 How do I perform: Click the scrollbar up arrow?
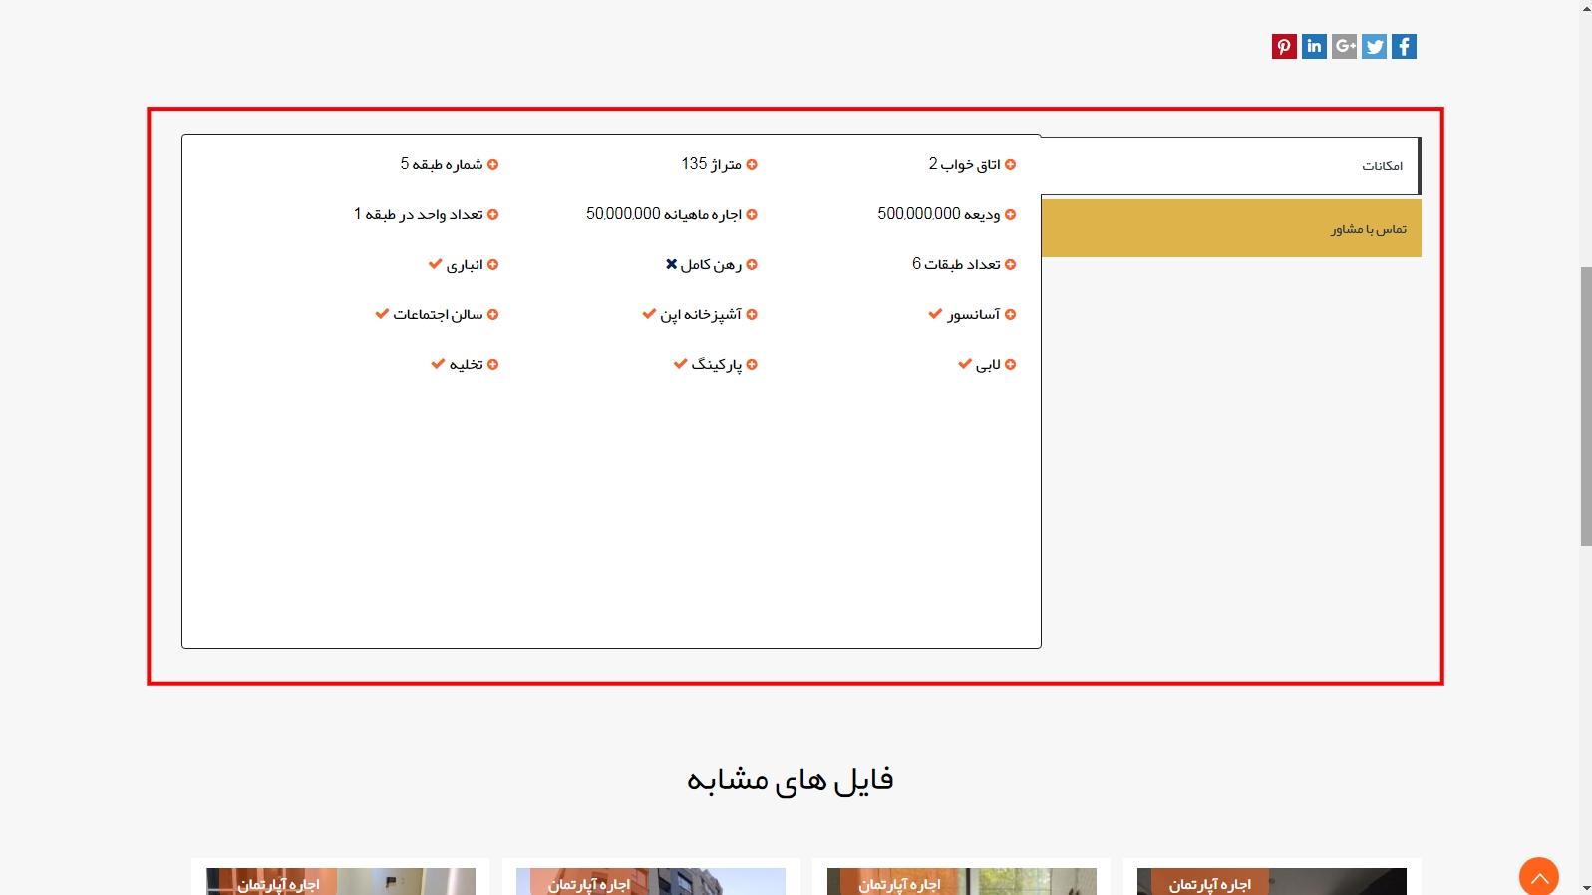pyautogui.click(x=1586, y=8)
